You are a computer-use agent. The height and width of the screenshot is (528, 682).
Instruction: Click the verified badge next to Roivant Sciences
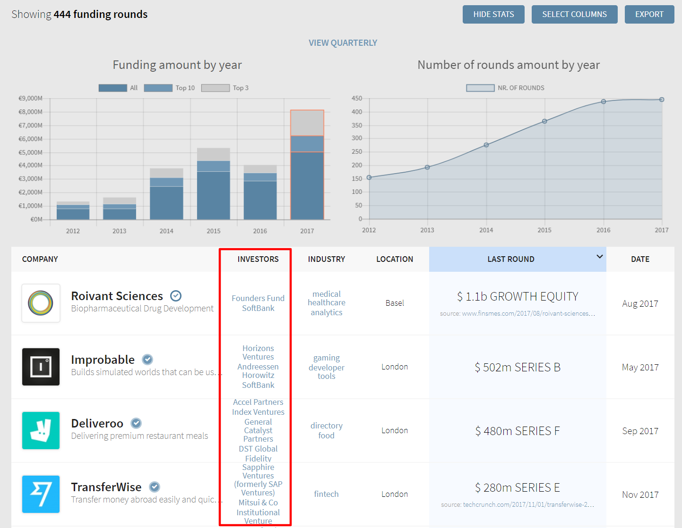point(176,296)
